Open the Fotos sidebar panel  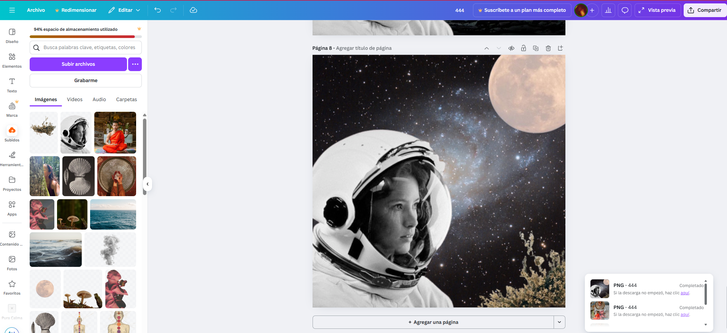[12, 263]
